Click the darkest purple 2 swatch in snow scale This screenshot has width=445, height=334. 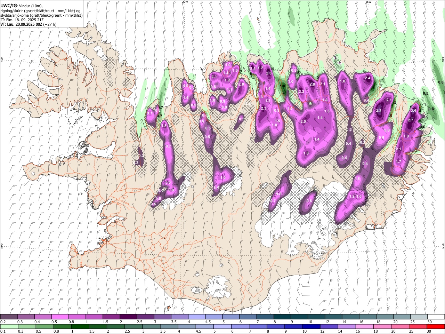[128, 317]
